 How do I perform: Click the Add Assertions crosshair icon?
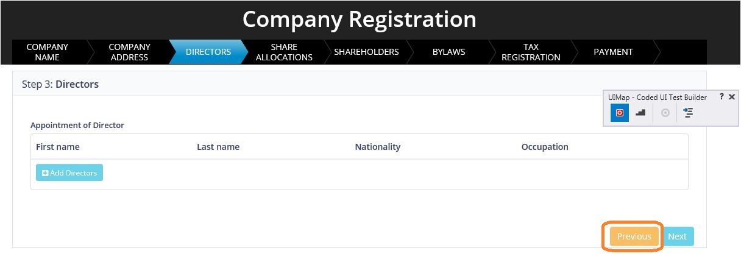[665, 113]
